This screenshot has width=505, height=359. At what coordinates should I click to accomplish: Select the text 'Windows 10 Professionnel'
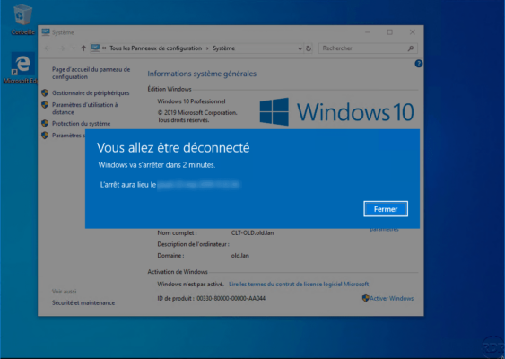(x=191, y=101)
